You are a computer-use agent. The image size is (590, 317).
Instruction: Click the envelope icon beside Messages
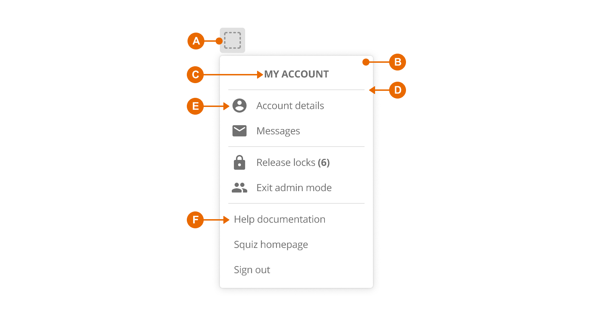pos(240,131)
